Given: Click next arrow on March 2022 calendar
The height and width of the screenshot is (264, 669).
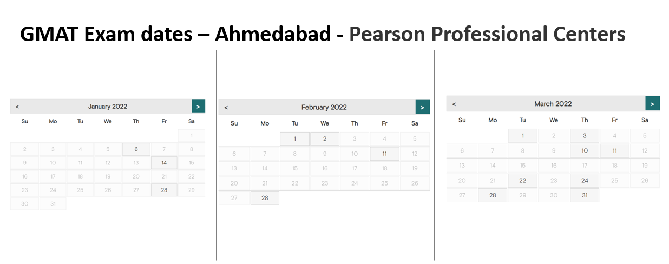Looking at the screenshot, I should click(x=653, y=103).
